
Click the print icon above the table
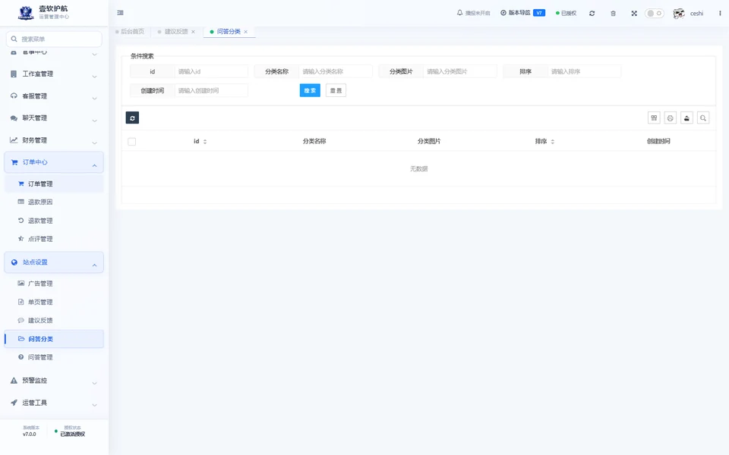(x=671, y=118)
